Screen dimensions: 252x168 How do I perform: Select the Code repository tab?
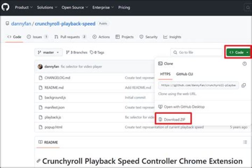pyautogui.click(x=14, y=37)
